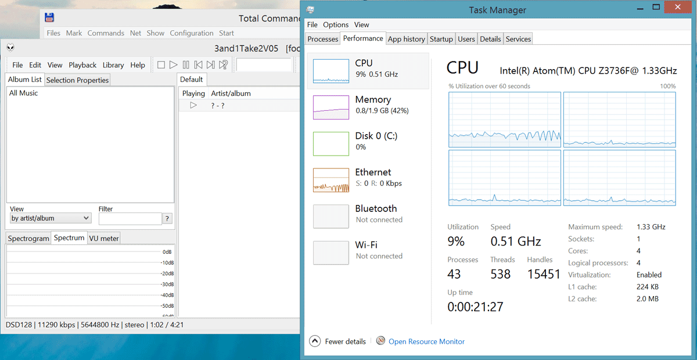Switch to the Selection Properties tab
Screen dimensions: 697x360
pos(77,80)
